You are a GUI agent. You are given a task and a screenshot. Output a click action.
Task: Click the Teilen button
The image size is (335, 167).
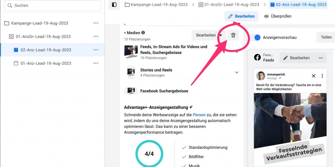click(x=326, y=37)
